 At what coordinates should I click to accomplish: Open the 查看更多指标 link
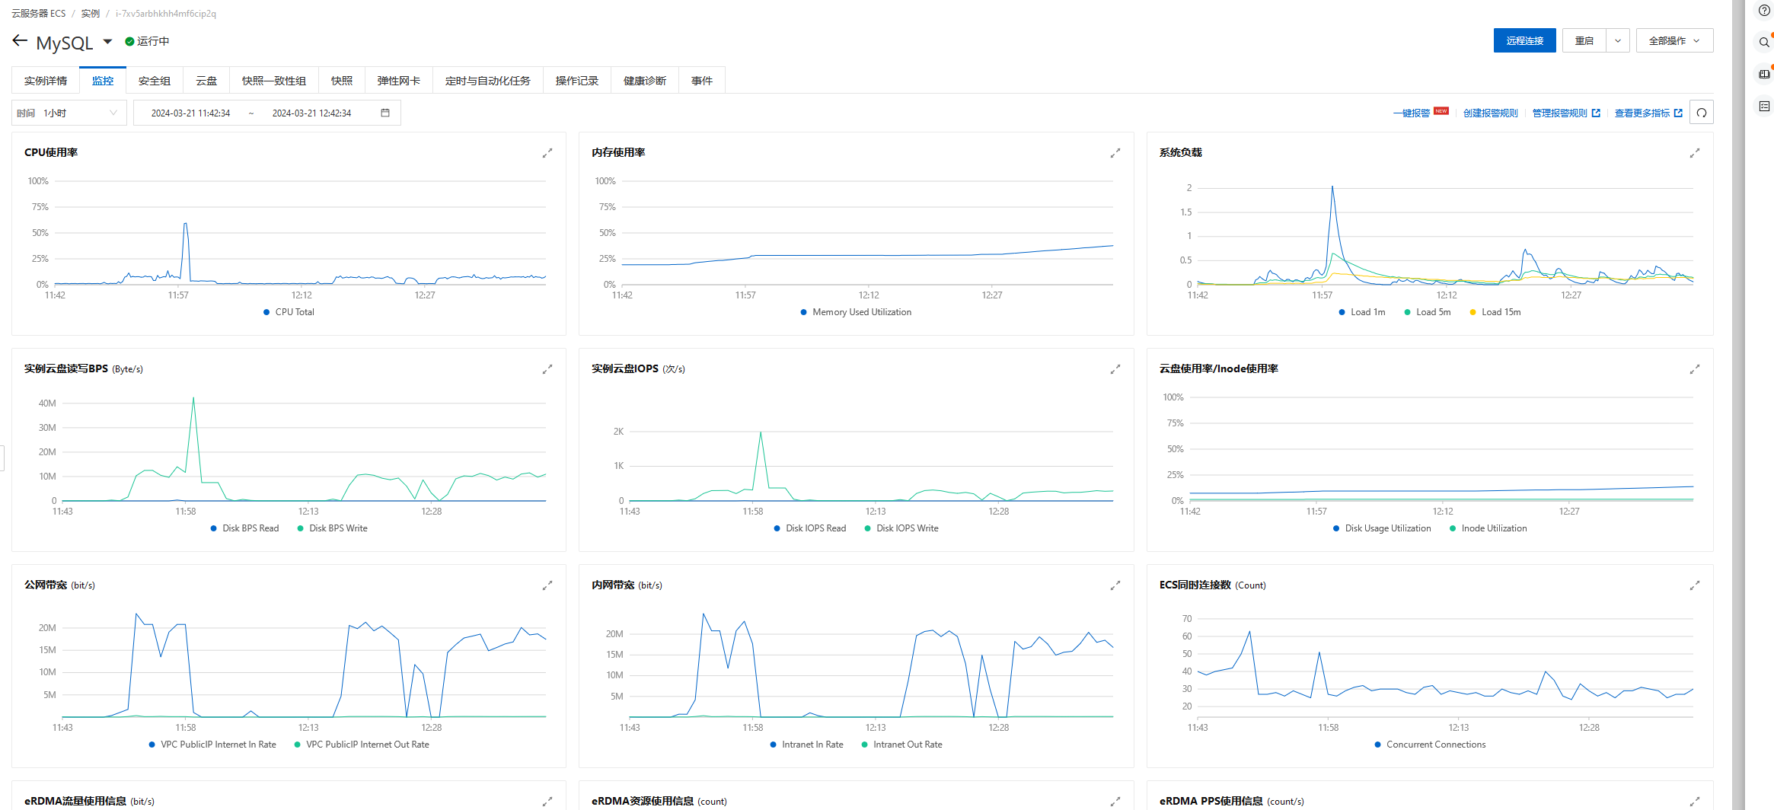[x=1648, y=113]
